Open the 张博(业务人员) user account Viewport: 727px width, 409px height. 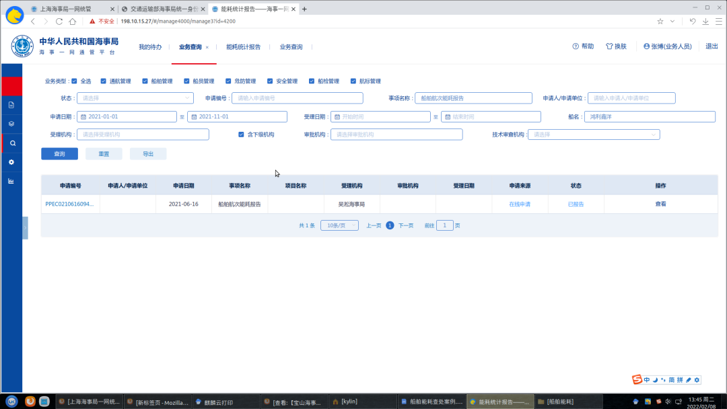(x=667, y=46)
